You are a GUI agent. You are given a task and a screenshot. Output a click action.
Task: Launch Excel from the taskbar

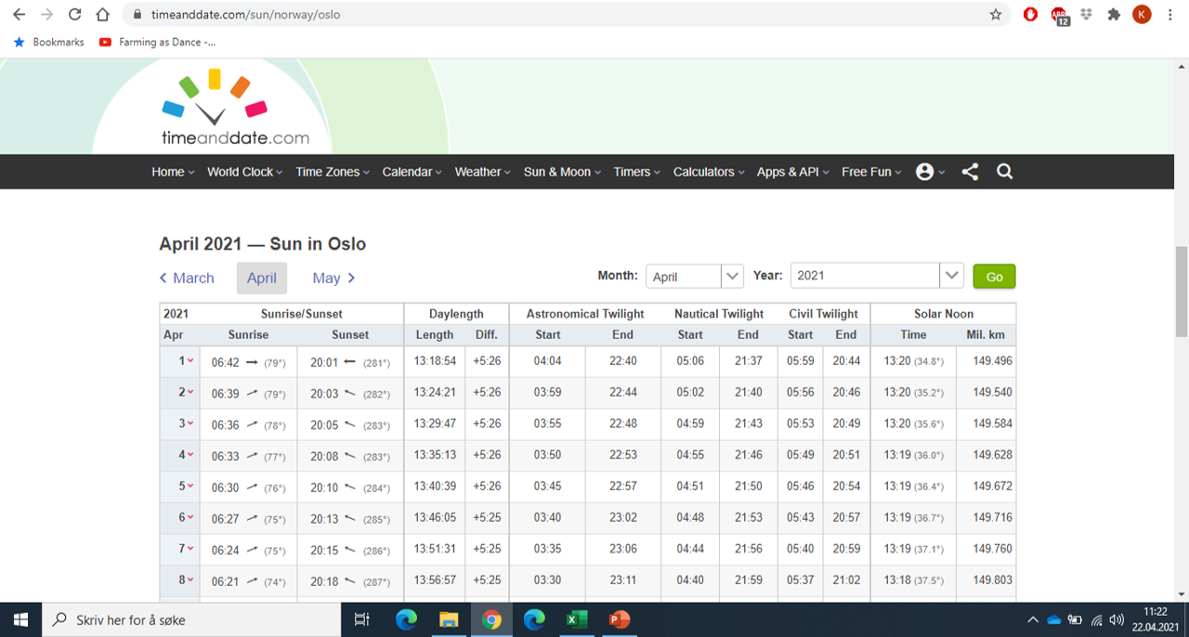click(x=577, y=619)
